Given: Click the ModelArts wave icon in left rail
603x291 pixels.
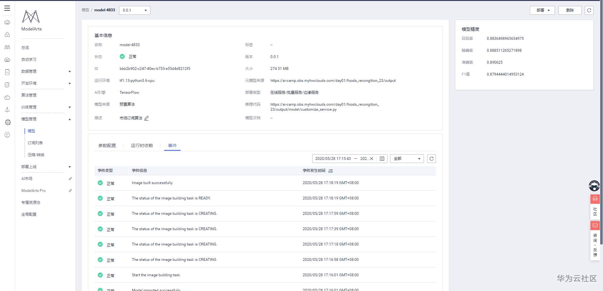Looking at the screenshot, I should click(7, 47).
